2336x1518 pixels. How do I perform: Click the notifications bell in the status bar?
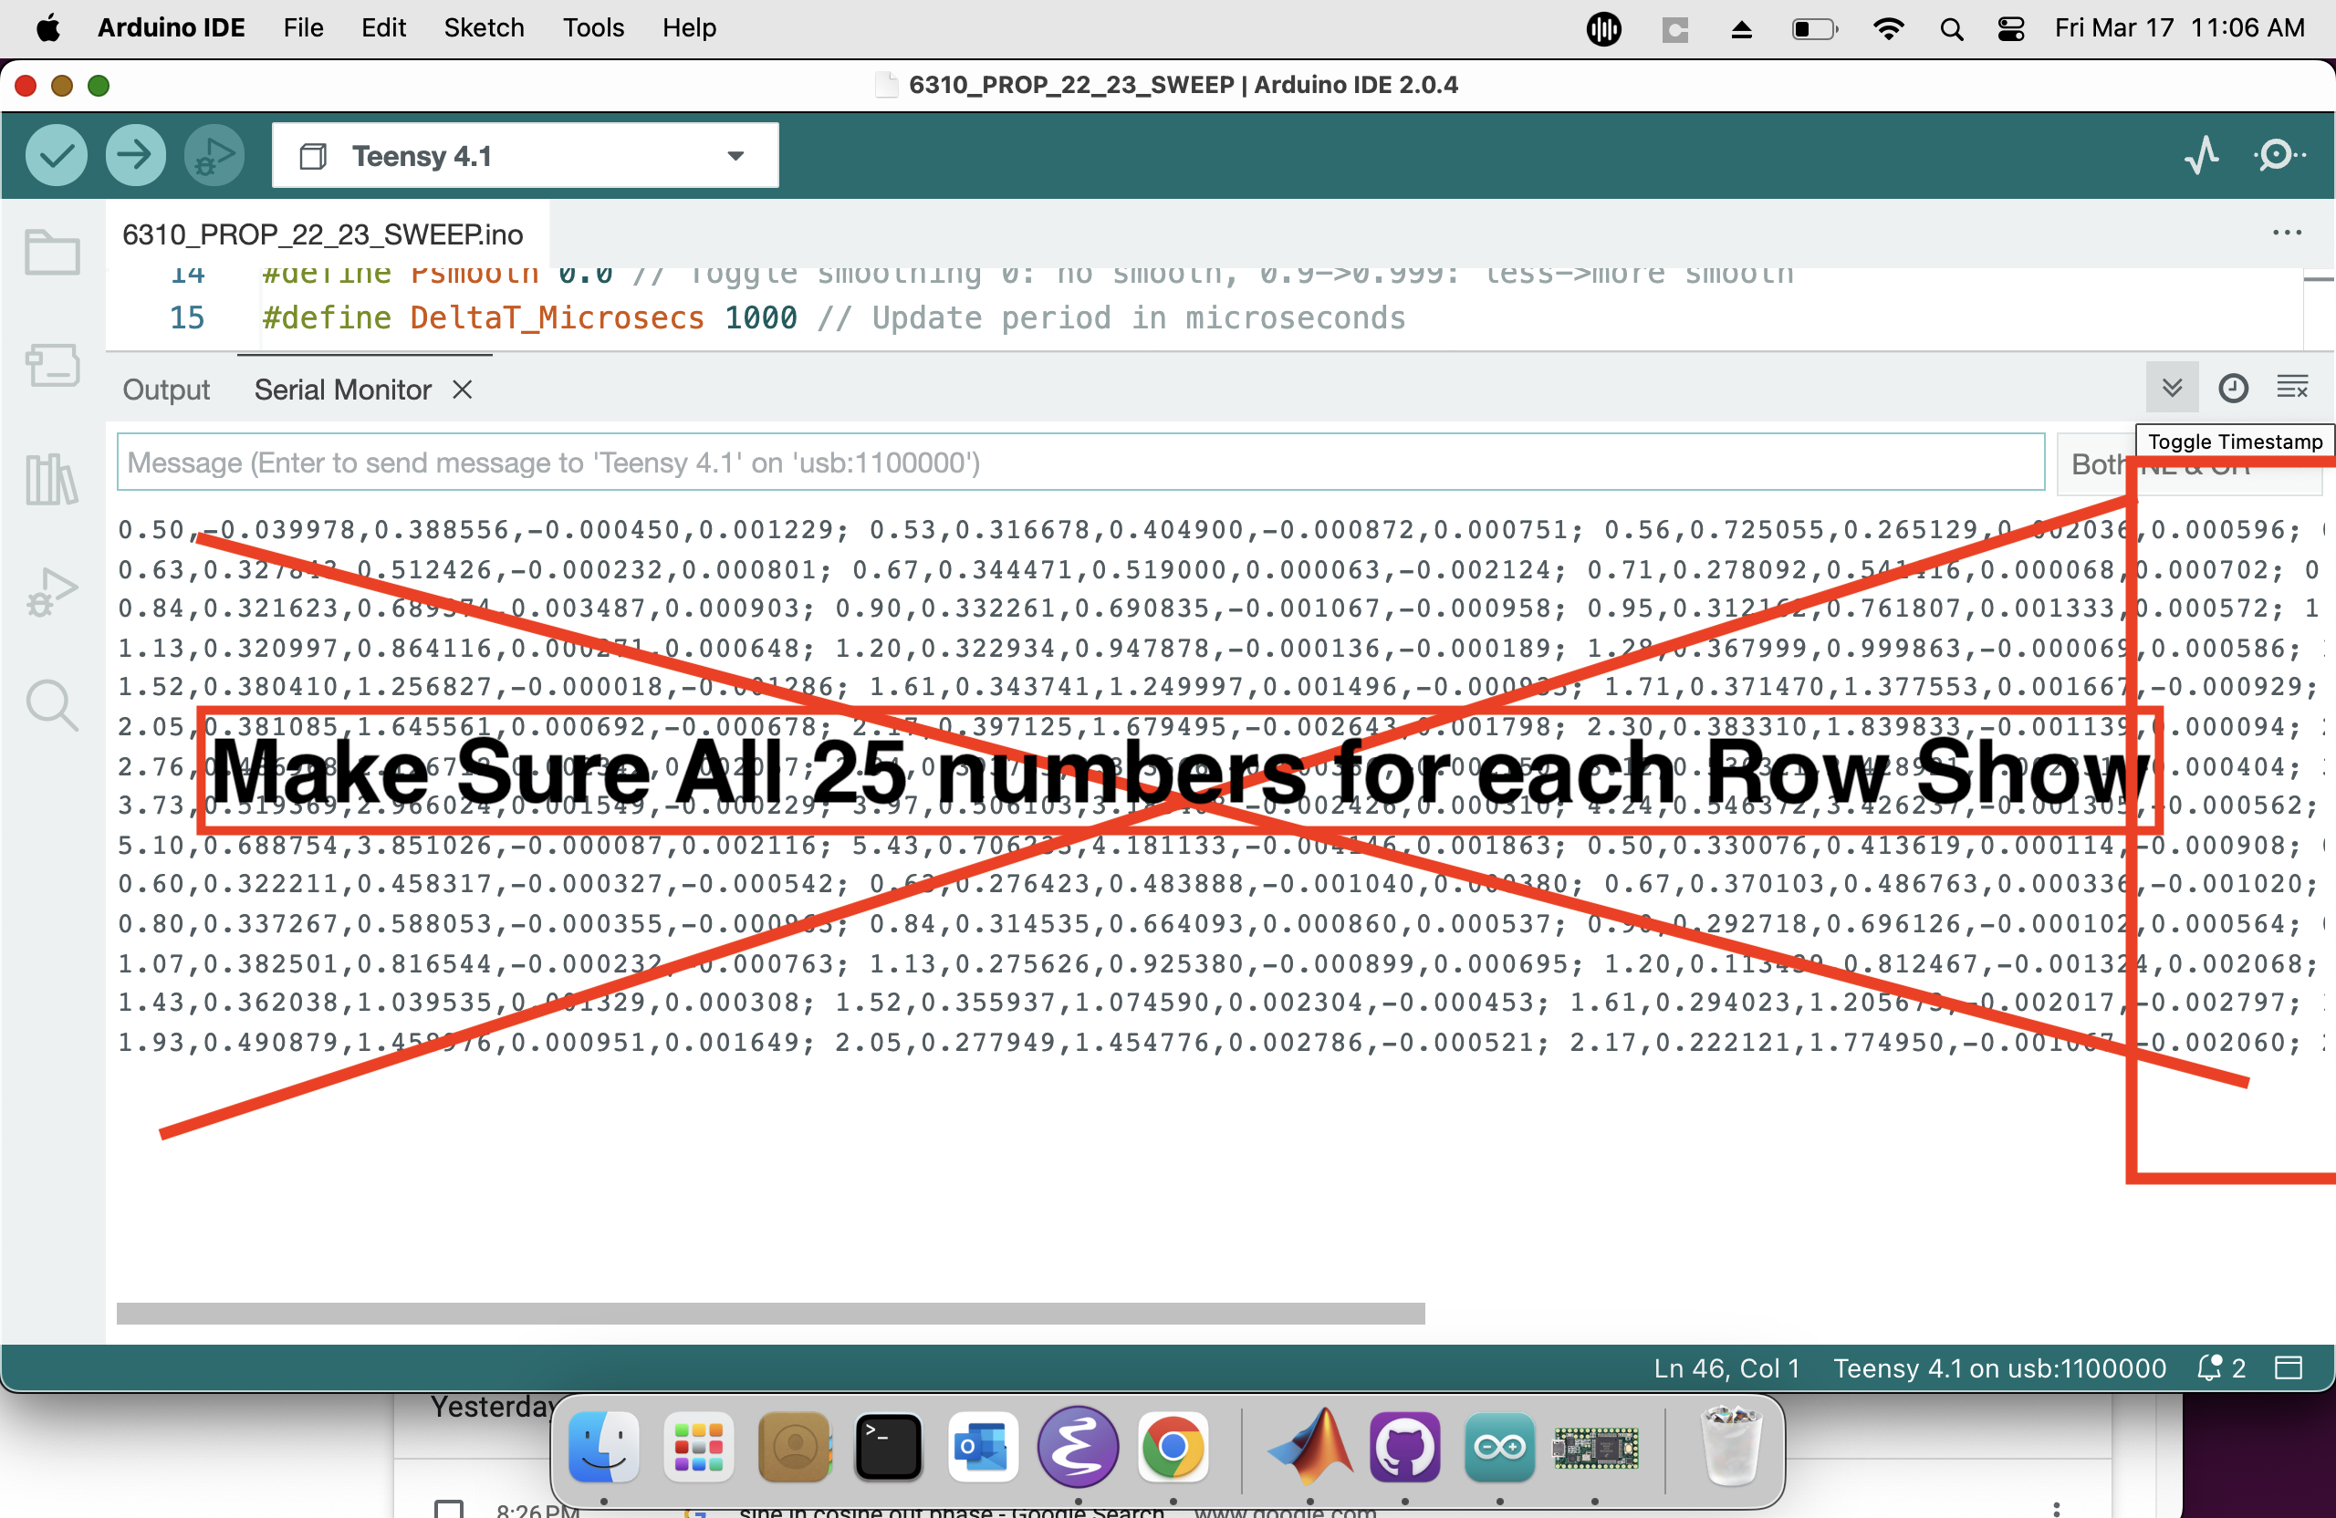(2209, 1367)
